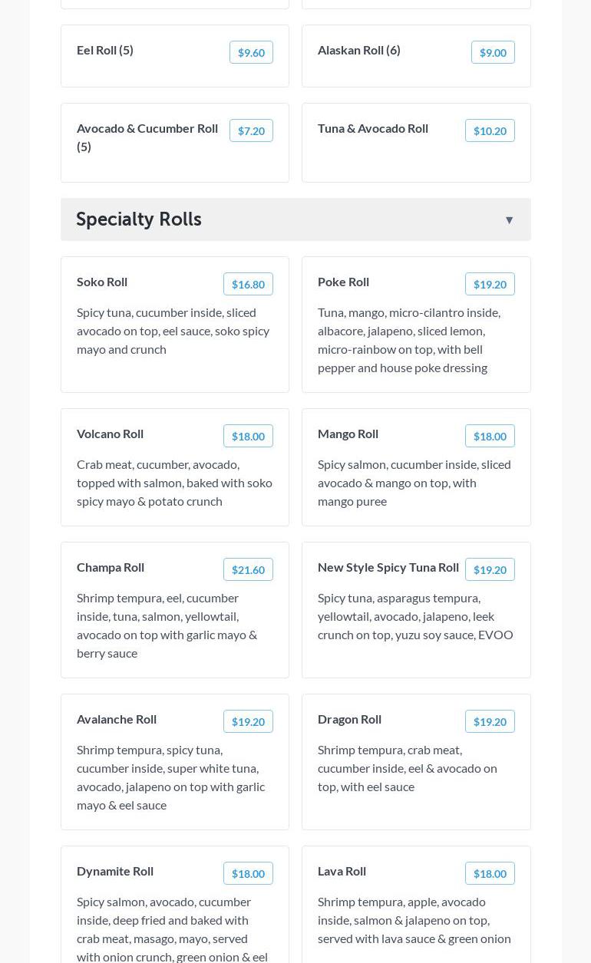
Task: Choose the Mango Roll $18.00 price
Action: tap(490, 436)
